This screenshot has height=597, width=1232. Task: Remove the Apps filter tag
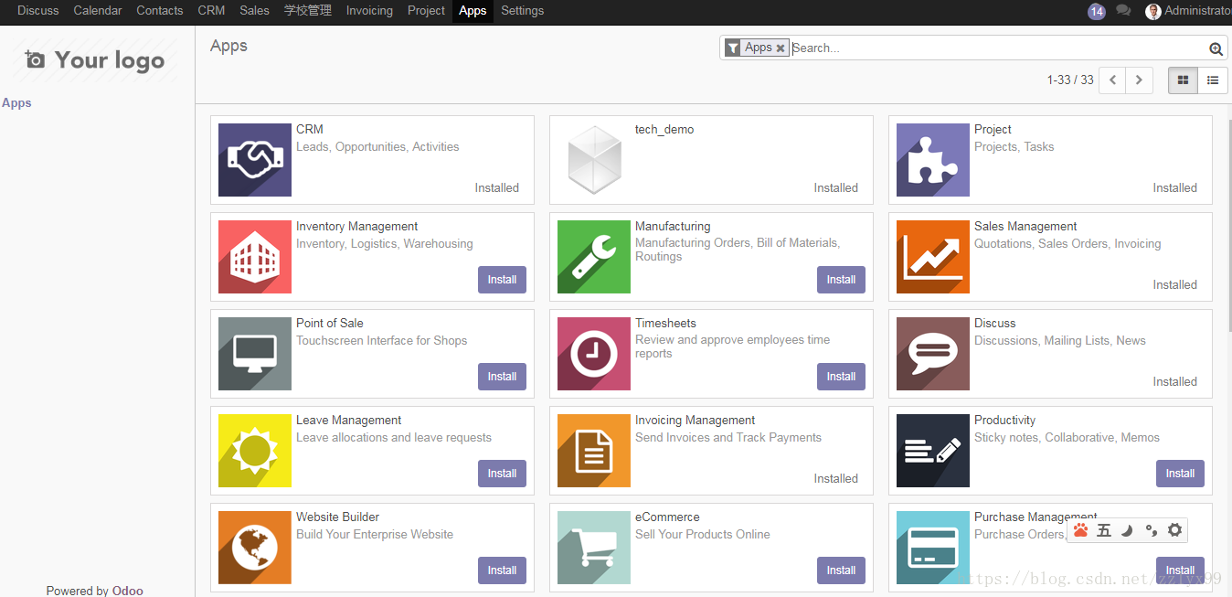[x=781, y=48]
